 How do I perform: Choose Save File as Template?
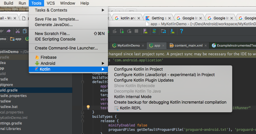coord(68,19)
